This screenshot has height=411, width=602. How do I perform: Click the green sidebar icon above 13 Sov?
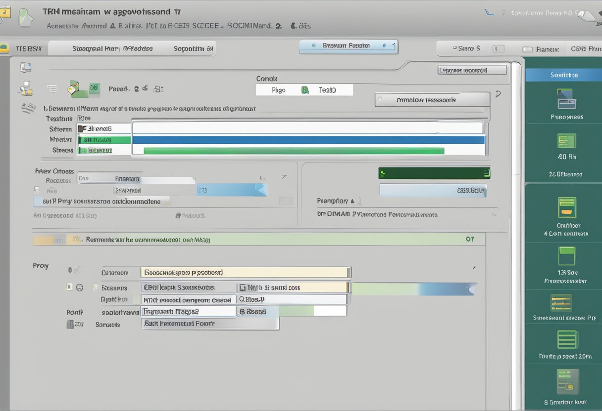coord(567,256)
